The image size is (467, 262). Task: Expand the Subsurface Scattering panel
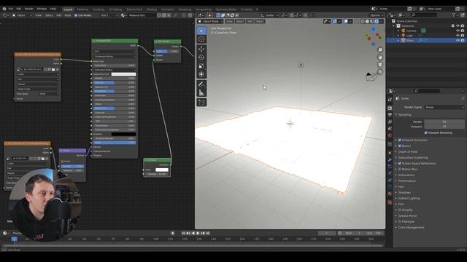[413, 157]
